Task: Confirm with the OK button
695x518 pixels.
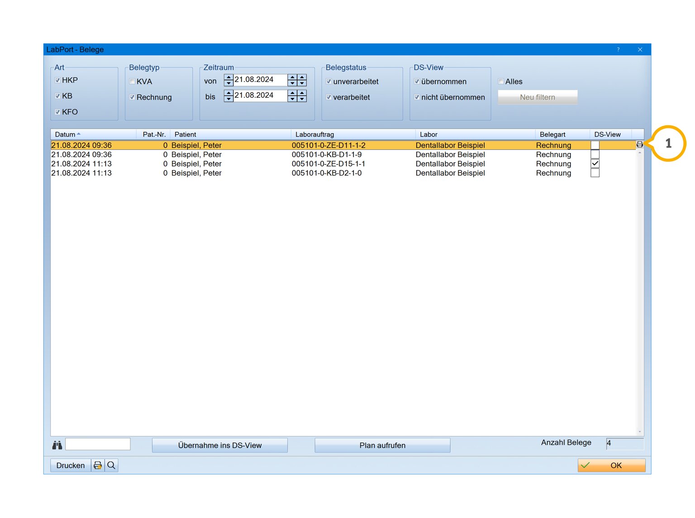Action: coord(612,465)
